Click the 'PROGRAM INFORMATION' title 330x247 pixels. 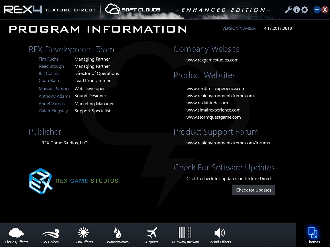coord(98,29)
